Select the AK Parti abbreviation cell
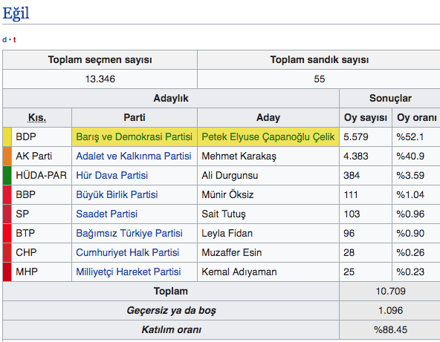The width and height of the screenshot is (440, 342). point(42,156)
